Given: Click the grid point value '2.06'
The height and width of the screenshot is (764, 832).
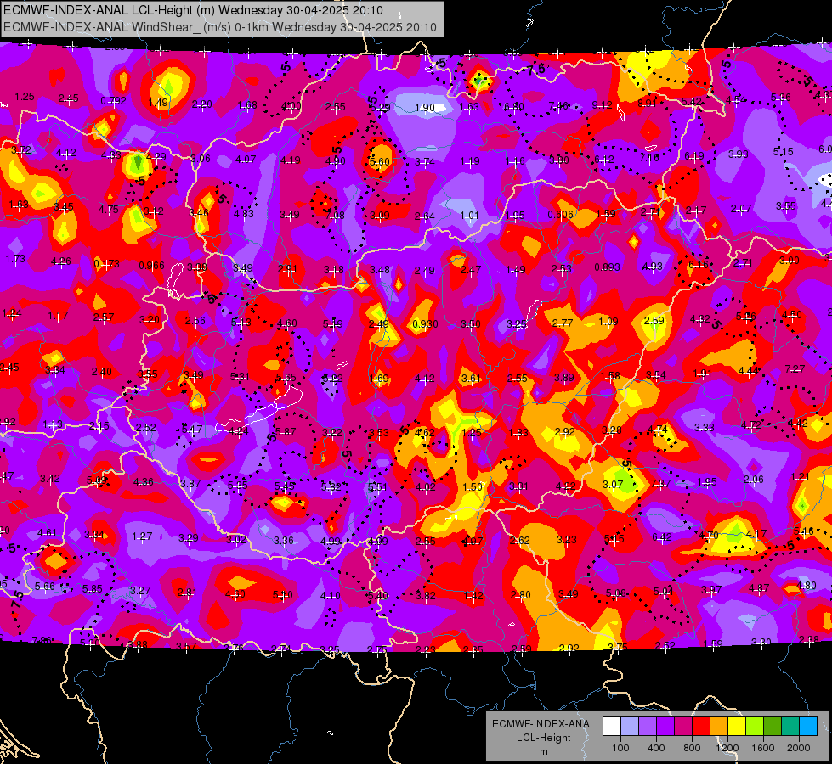Looking at the screenshot, I should click(x=754, y=480).
